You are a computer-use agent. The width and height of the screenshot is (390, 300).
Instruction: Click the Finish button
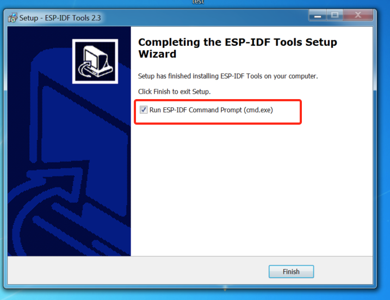291,271
